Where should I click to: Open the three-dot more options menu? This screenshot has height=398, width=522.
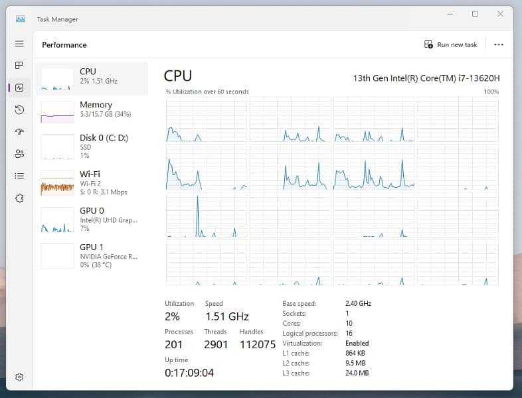coord(499,44)
